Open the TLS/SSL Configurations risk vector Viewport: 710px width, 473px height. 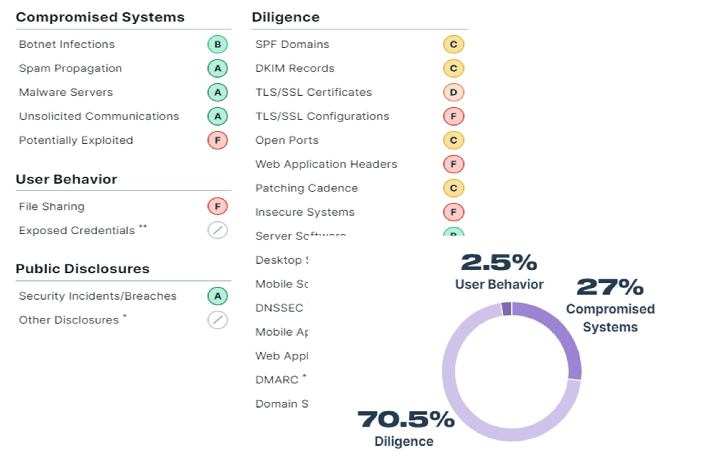322,116
